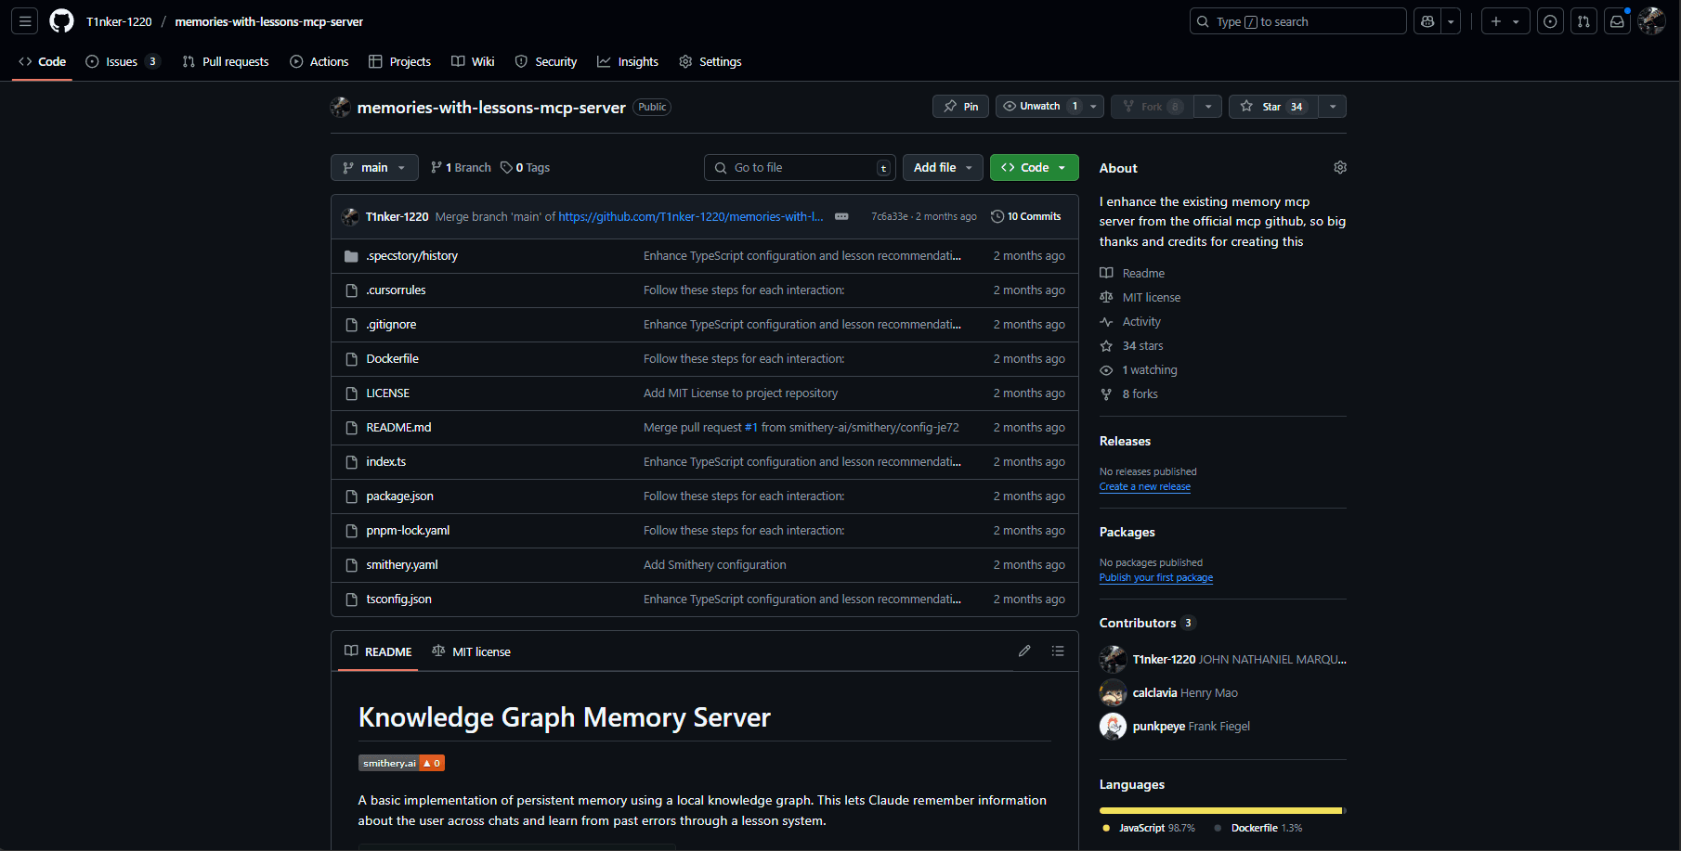Open the Wiki tab
This screenshot has height=851, width=1681.
[473, 61]
